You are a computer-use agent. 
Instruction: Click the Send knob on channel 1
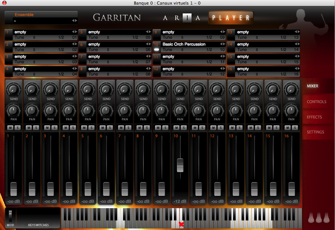[x=13, y=90]
